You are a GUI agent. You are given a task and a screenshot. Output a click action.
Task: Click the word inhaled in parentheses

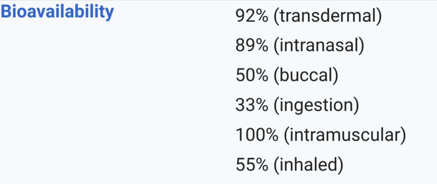click(x=308, y=165)
